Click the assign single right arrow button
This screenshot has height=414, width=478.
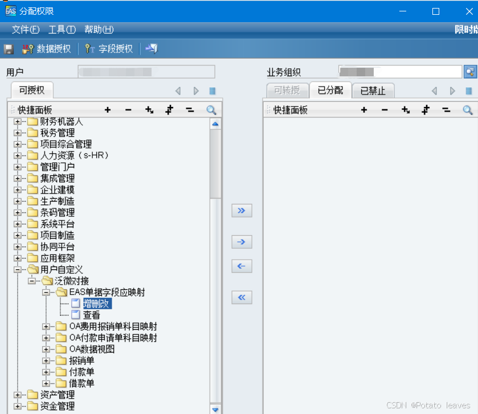click(x=242, y=242)
